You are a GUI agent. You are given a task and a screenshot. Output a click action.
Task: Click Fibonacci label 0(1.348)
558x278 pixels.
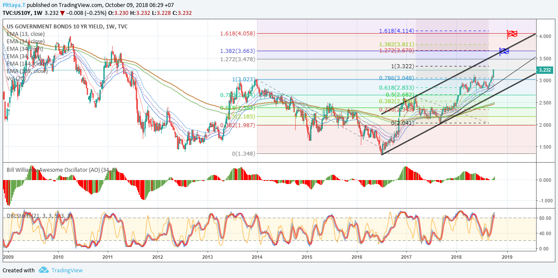pos(244,153)
